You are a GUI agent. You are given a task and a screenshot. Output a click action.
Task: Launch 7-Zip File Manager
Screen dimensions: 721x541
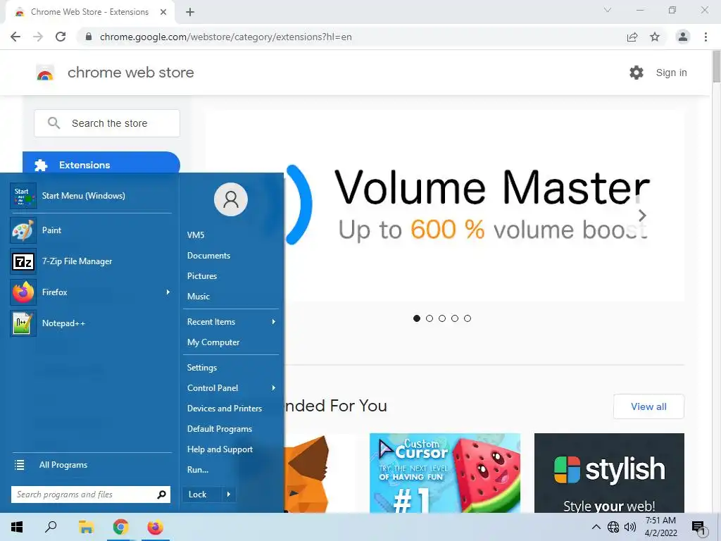pos(91,261)
